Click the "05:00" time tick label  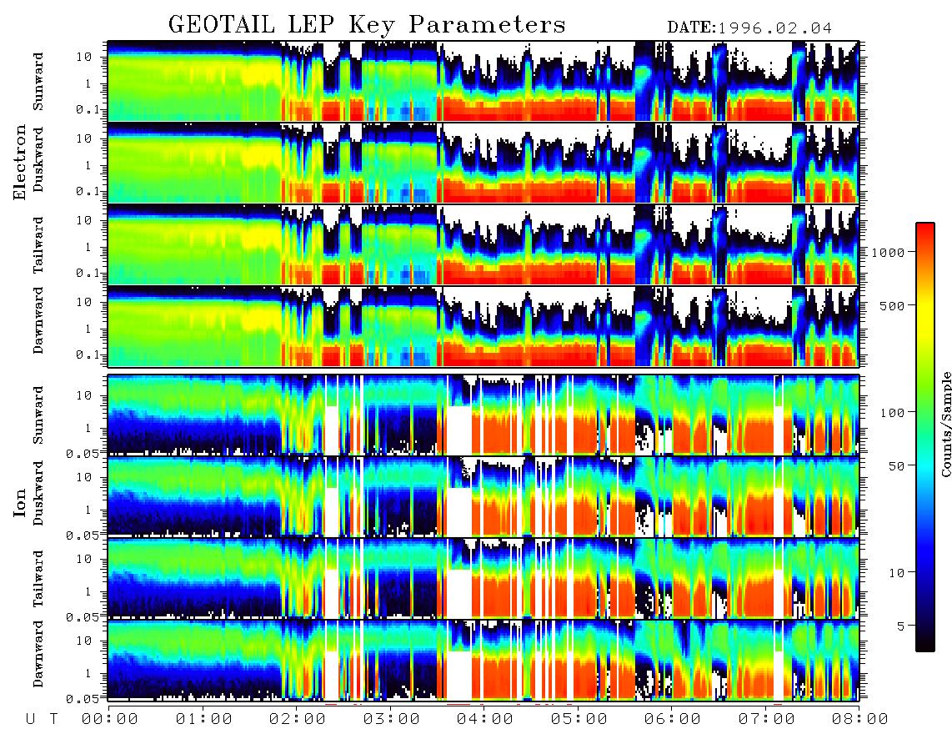click(x=579, y=720)
